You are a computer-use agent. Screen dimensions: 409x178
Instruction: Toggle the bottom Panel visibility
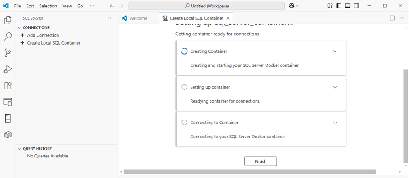pyautogui.click(x=348, y=6)
